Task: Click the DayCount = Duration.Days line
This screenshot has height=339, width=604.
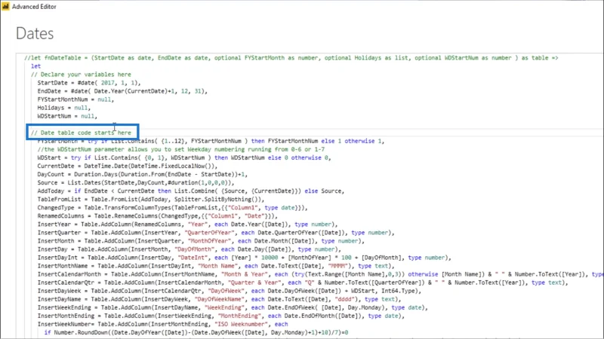Action: tap(143, 174)
